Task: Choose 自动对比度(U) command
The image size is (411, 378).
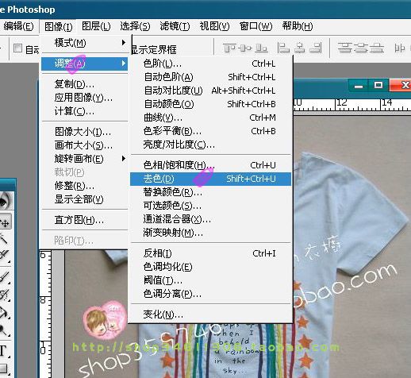Action: coord(210,91)
